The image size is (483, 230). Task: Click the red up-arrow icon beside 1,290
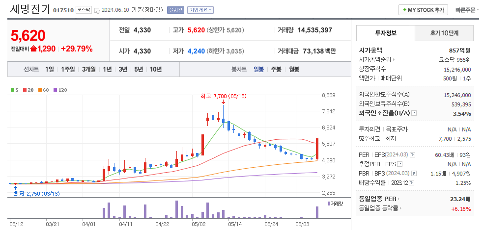34,49
